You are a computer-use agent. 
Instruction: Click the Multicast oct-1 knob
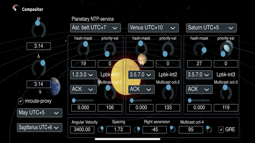click(110, 92)
